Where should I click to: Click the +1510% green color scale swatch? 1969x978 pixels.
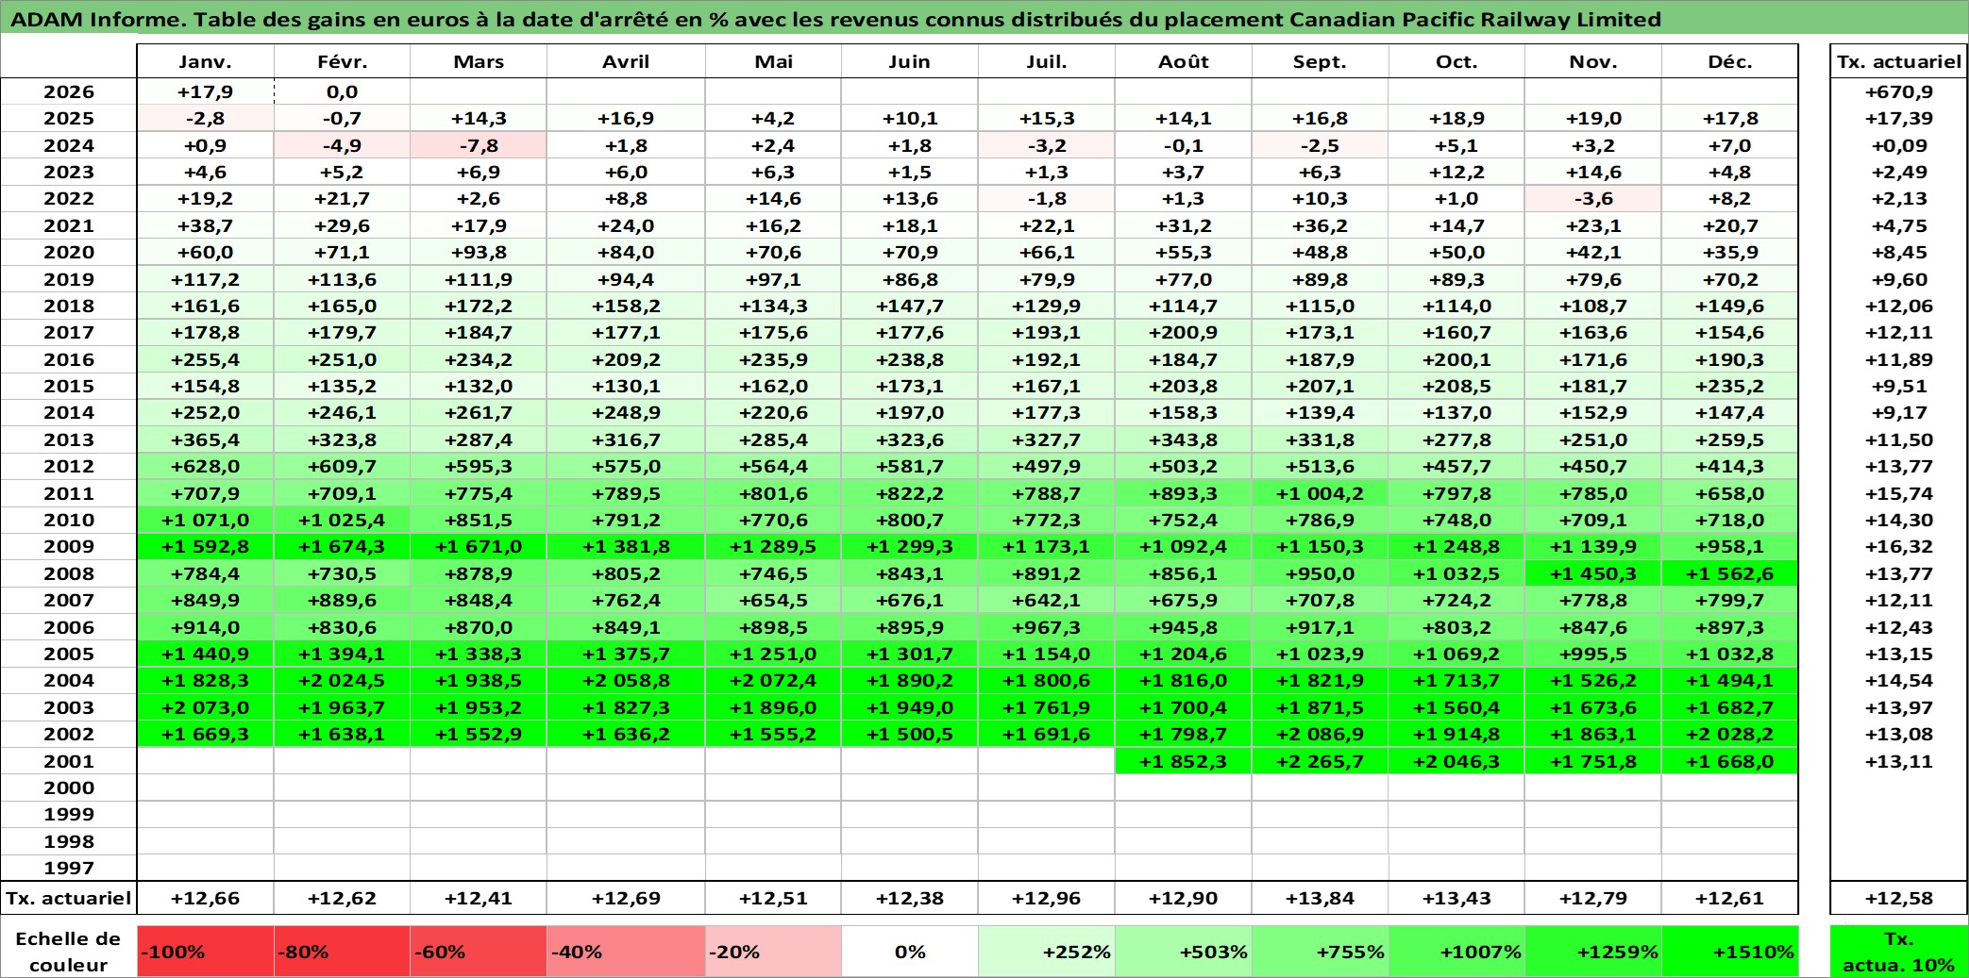(x=1729, y=952)
